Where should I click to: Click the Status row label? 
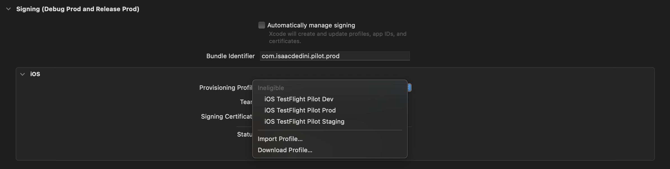[244, 134]
